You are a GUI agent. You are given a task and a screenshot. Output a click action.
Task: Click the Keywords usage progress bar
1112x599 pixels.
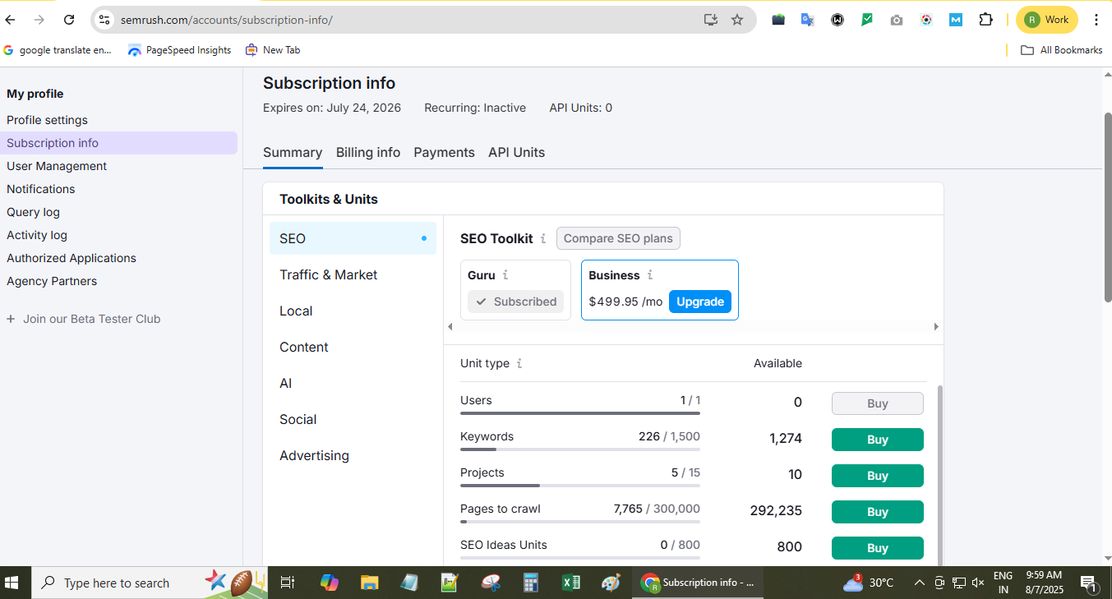coord(580,449)
